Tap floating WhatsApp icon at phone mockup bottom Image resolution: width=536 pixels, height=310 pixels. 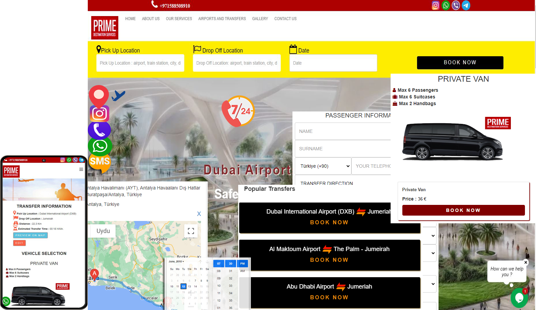point(6,301)
